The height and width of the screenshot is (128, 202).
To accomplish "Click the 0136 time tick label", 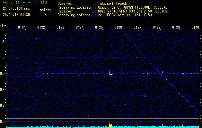I will click(118, 27).
